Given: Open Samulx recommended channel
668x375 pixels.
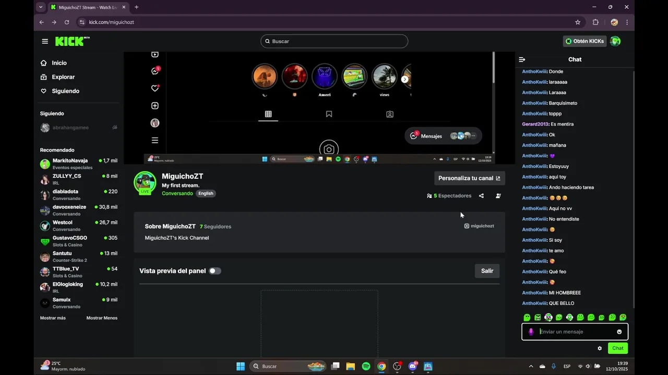Looking at the screenshot, I should pyautogui.click(x=79, y=303).
